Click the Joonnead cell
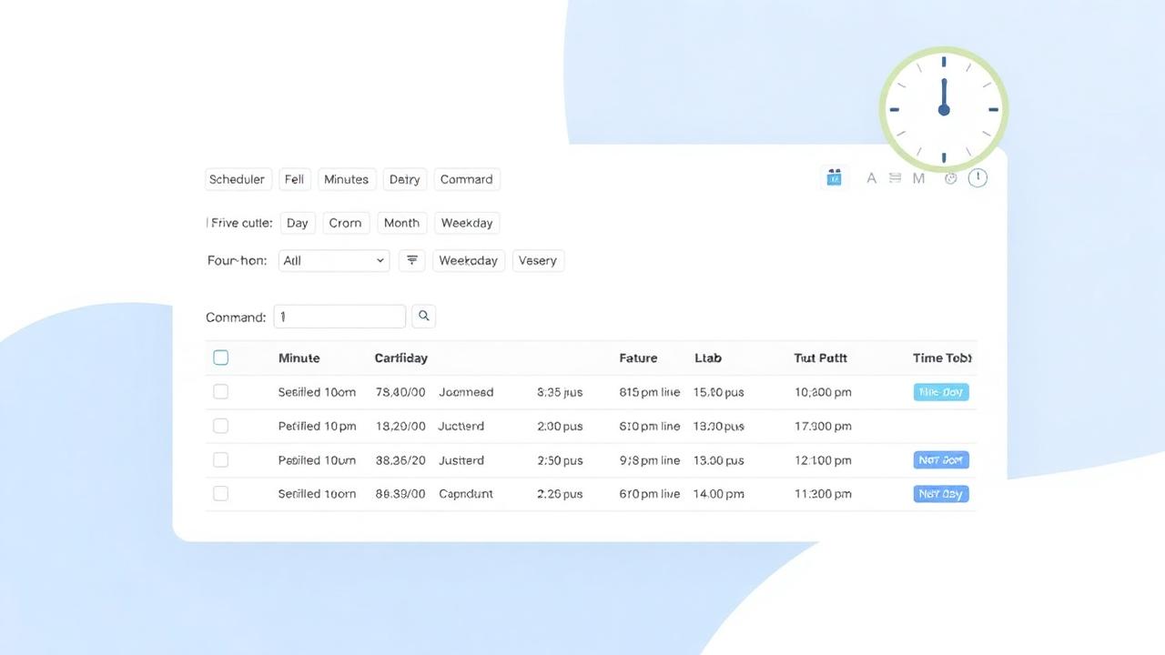 tap(466, 392)
